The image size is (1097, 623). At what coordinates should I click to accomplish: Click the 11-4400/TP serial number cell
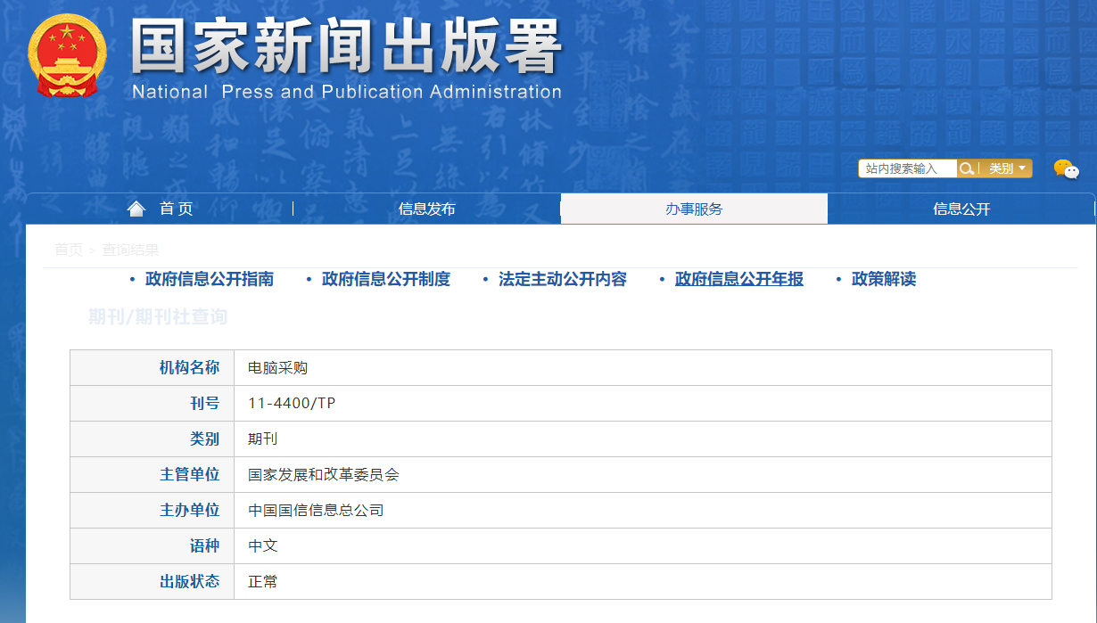(x=292, y=403)
